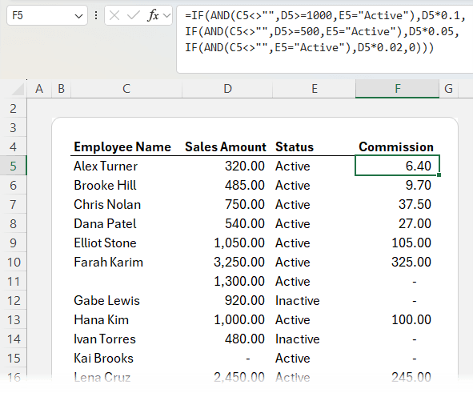Click Gabe Lewis's Inactive status cell
Viewport: 473px width, 397px height.
point(314,301)
